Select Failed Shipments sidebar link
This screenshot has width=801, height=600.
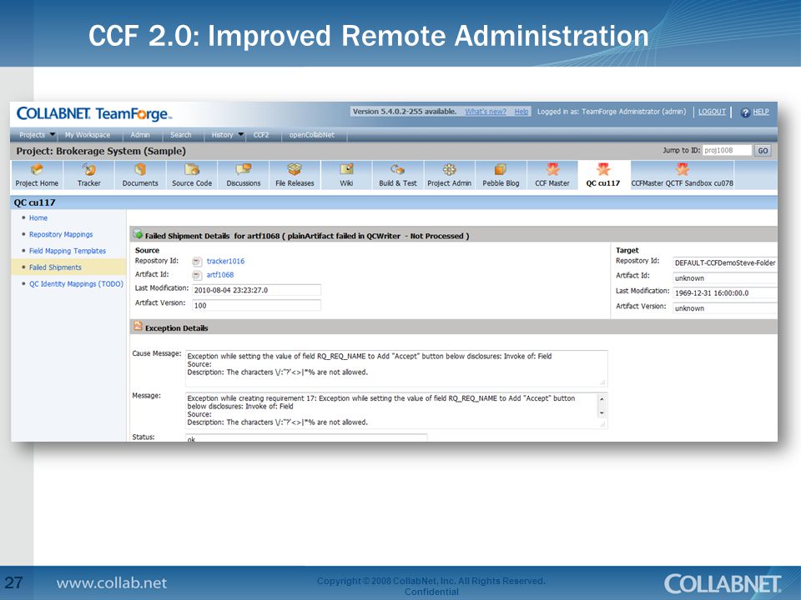[x=55, y=267]
